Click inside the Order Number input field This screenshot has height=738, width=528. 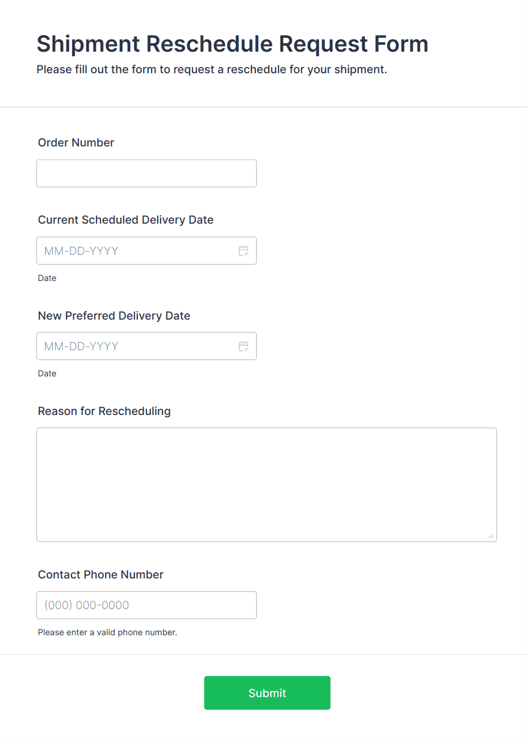click(x=146, y=173)
